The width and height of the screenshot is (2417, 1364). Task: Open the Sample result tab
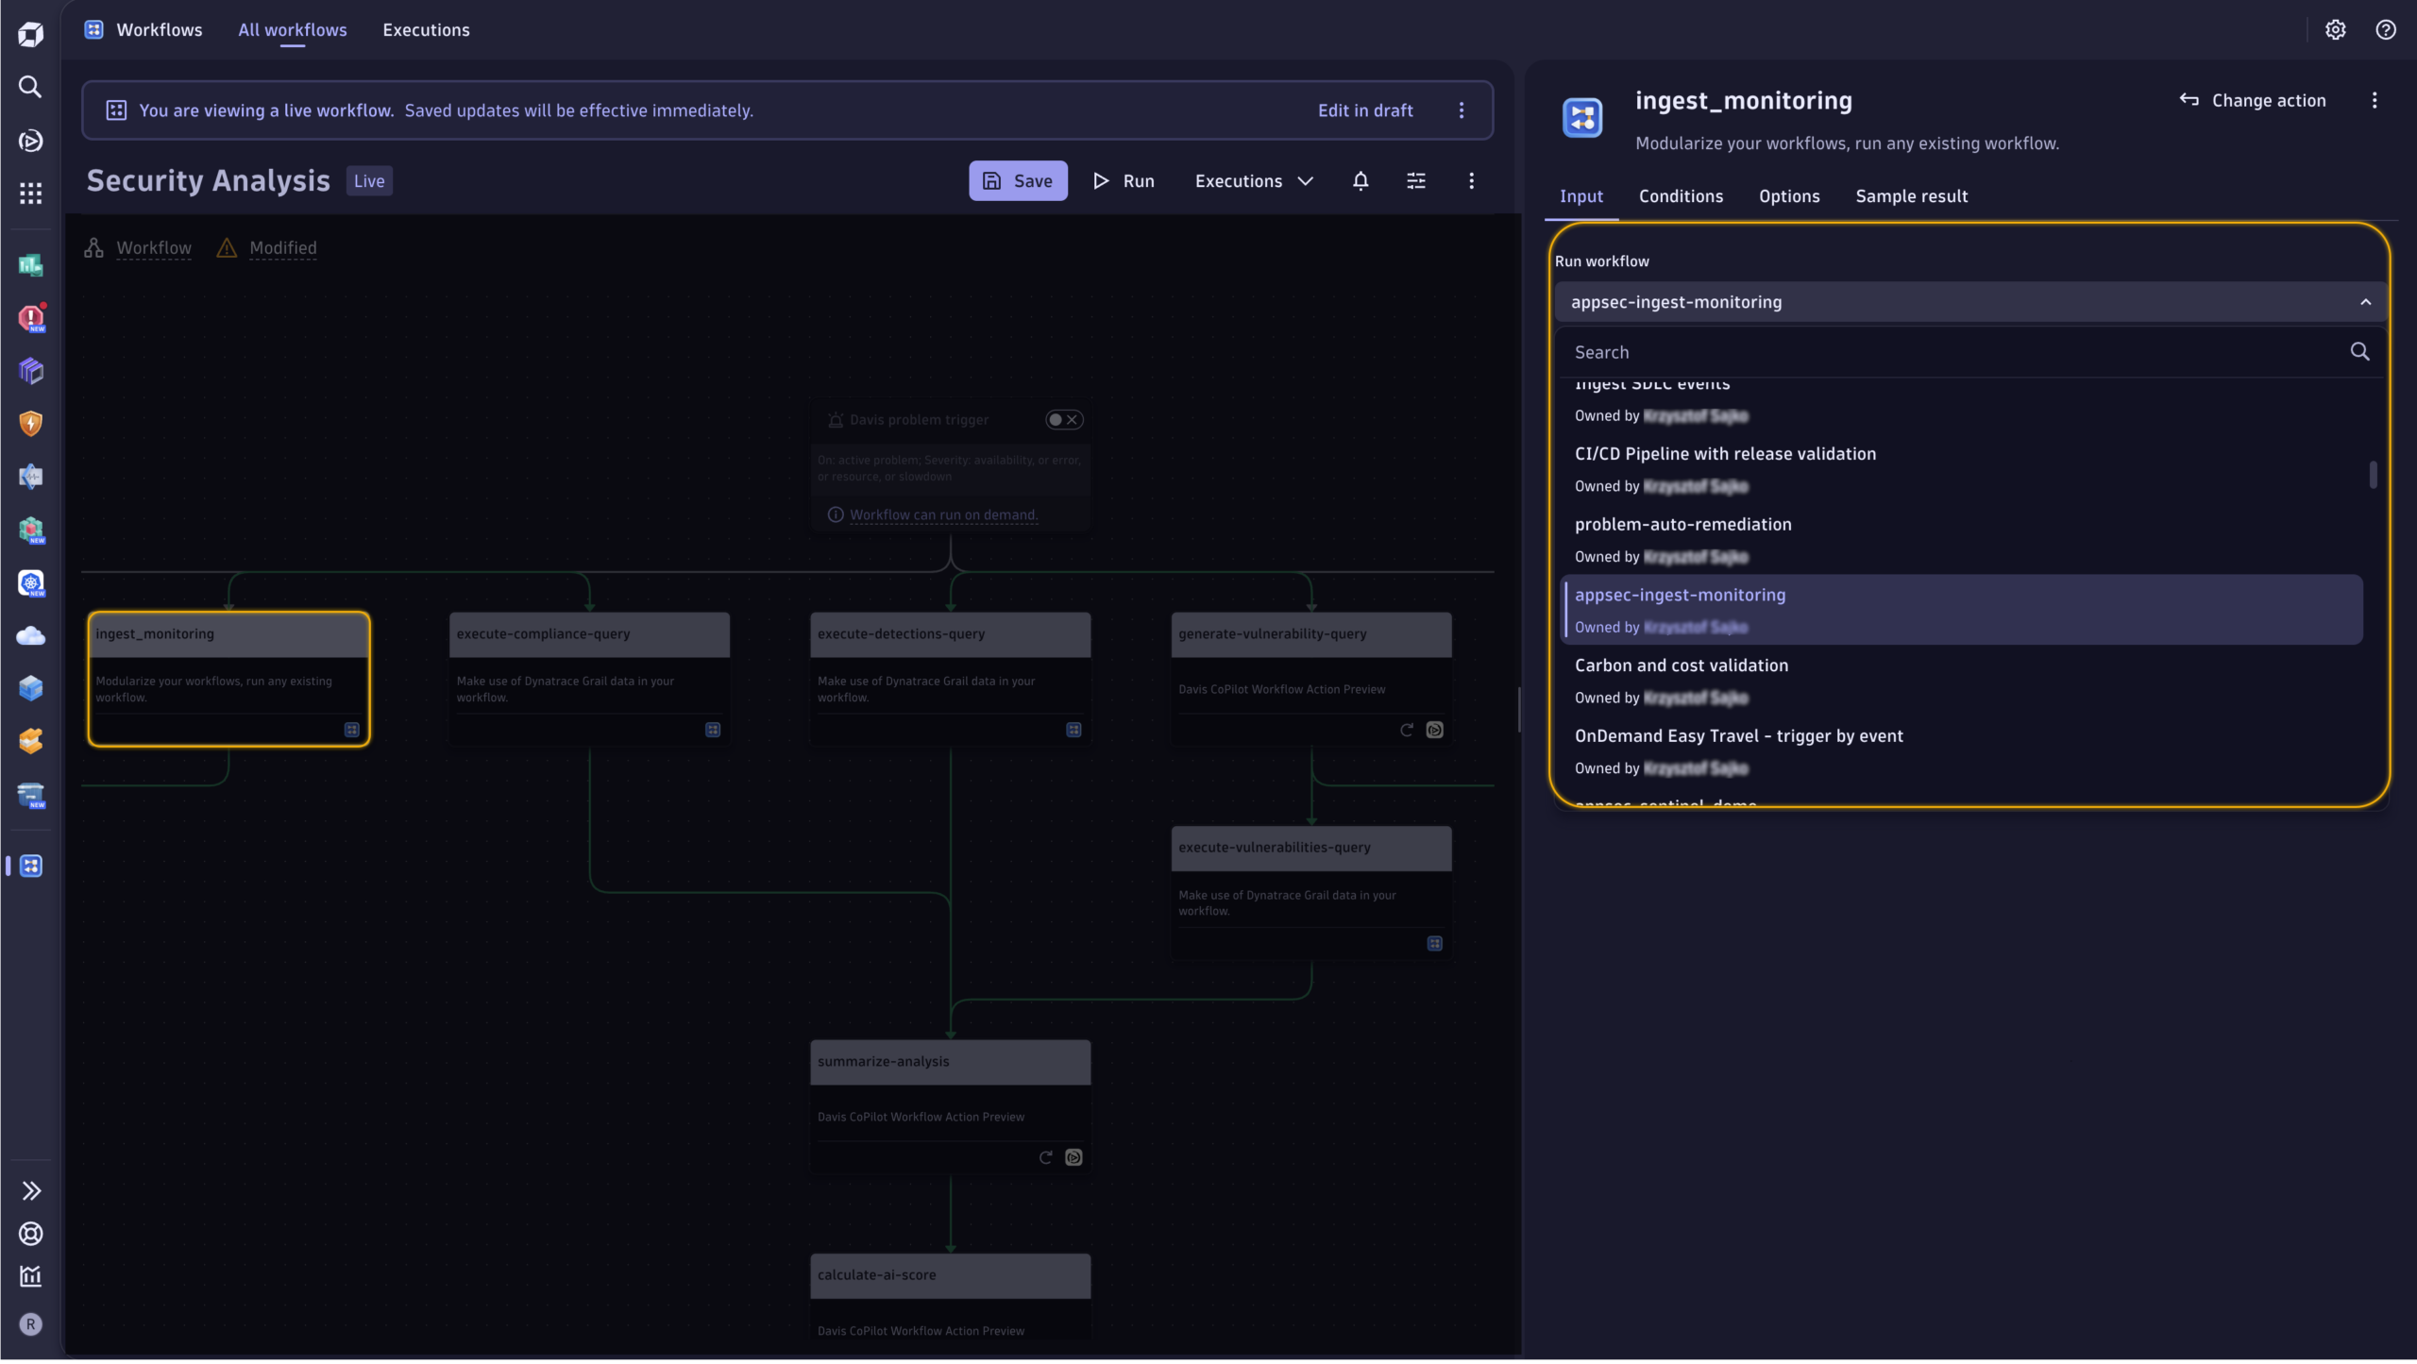(x=1911, y=196)
